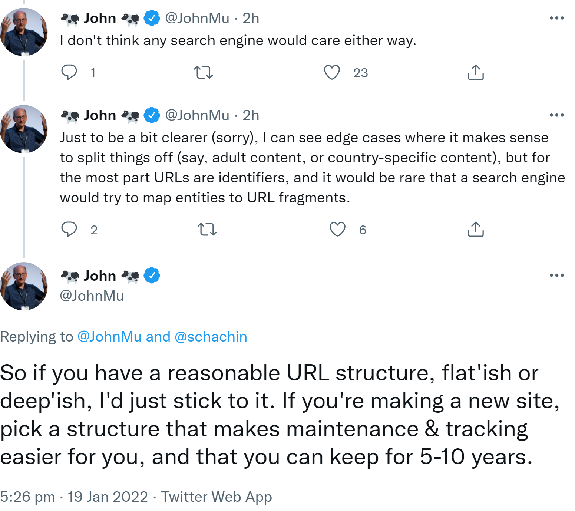Share the first tweet in thread
The height and width of the screenshot is (511, 575).
(x=476, y=72)
